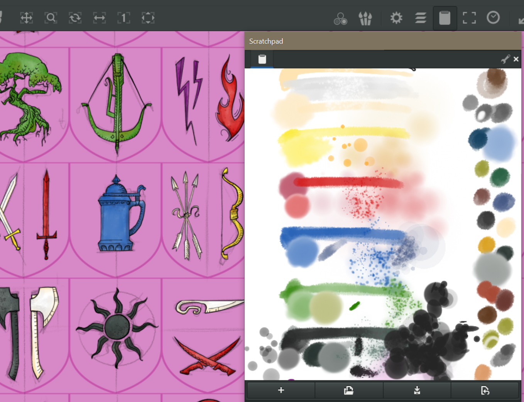
Task: Select the Zoom View tool
Action: coord(51,18)
